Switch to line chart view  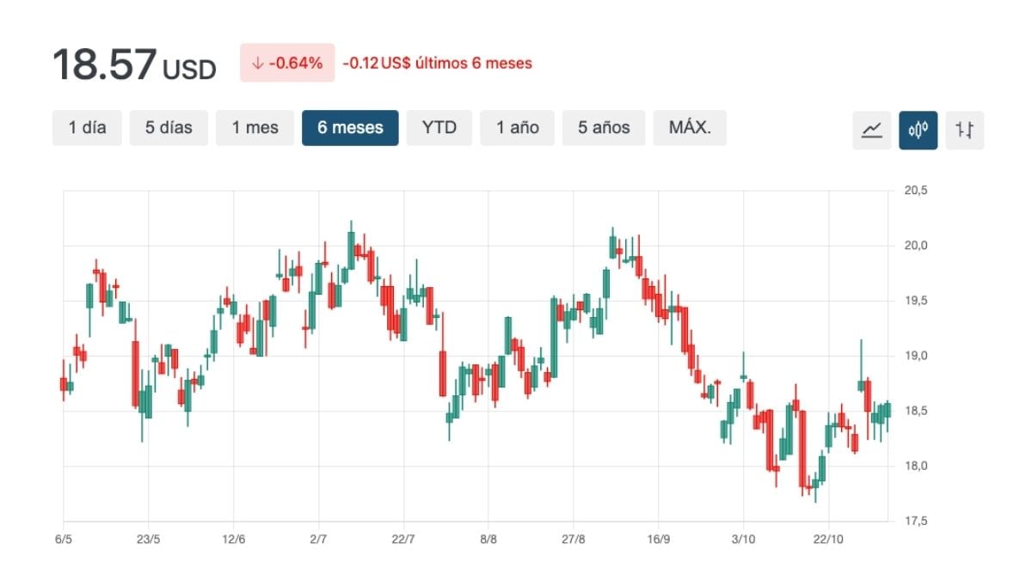[x=872, y=130]
